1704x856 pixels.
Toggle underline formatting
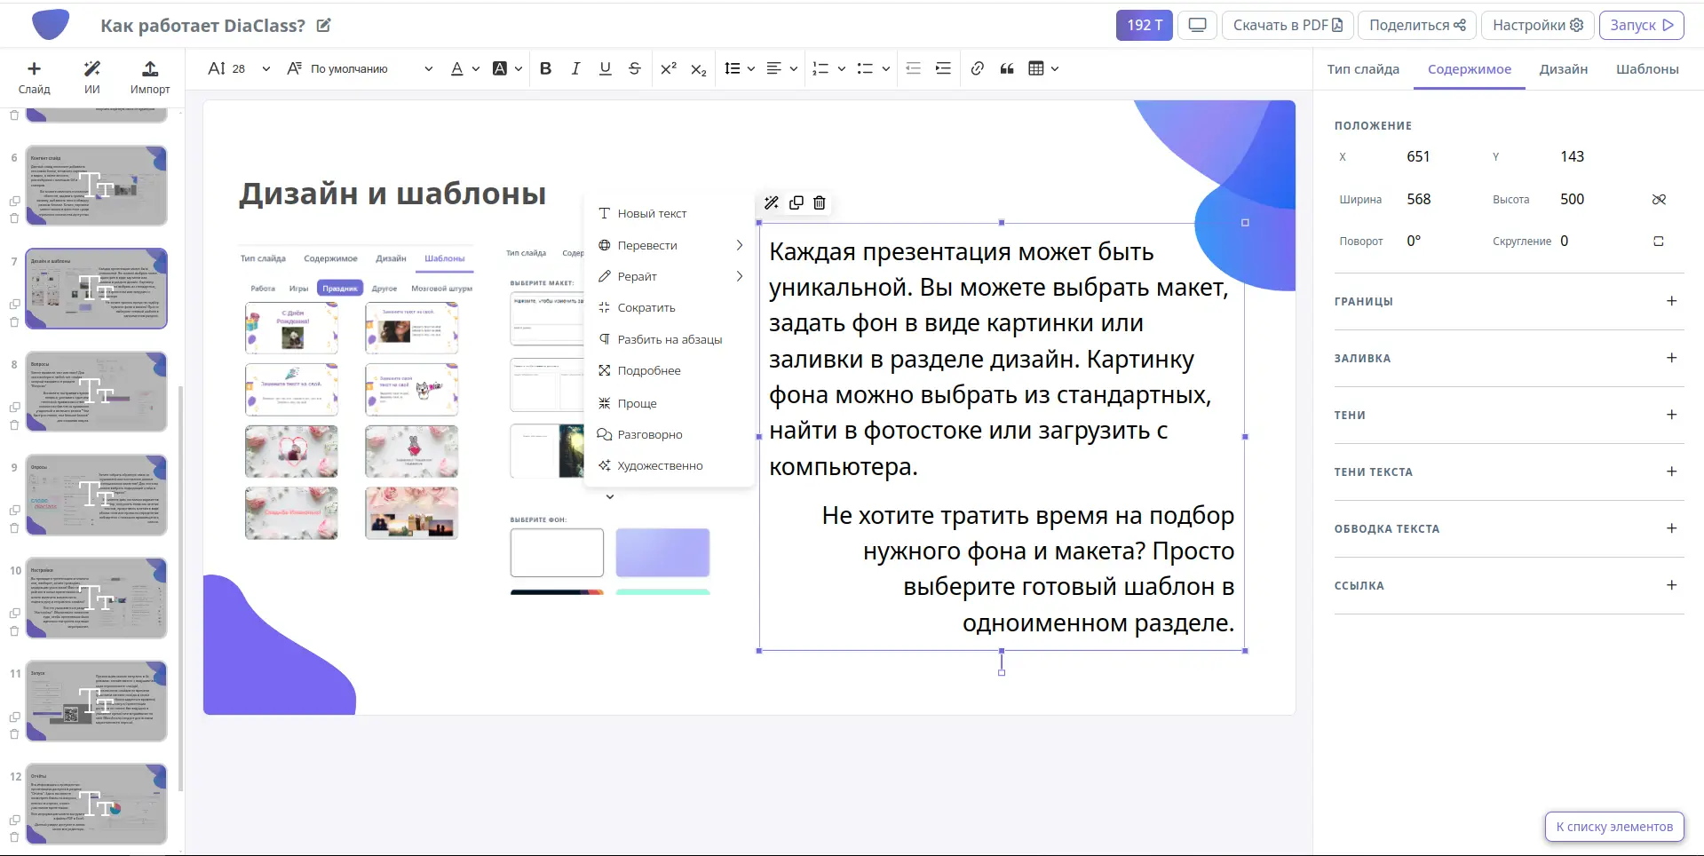tap(605, 68)
